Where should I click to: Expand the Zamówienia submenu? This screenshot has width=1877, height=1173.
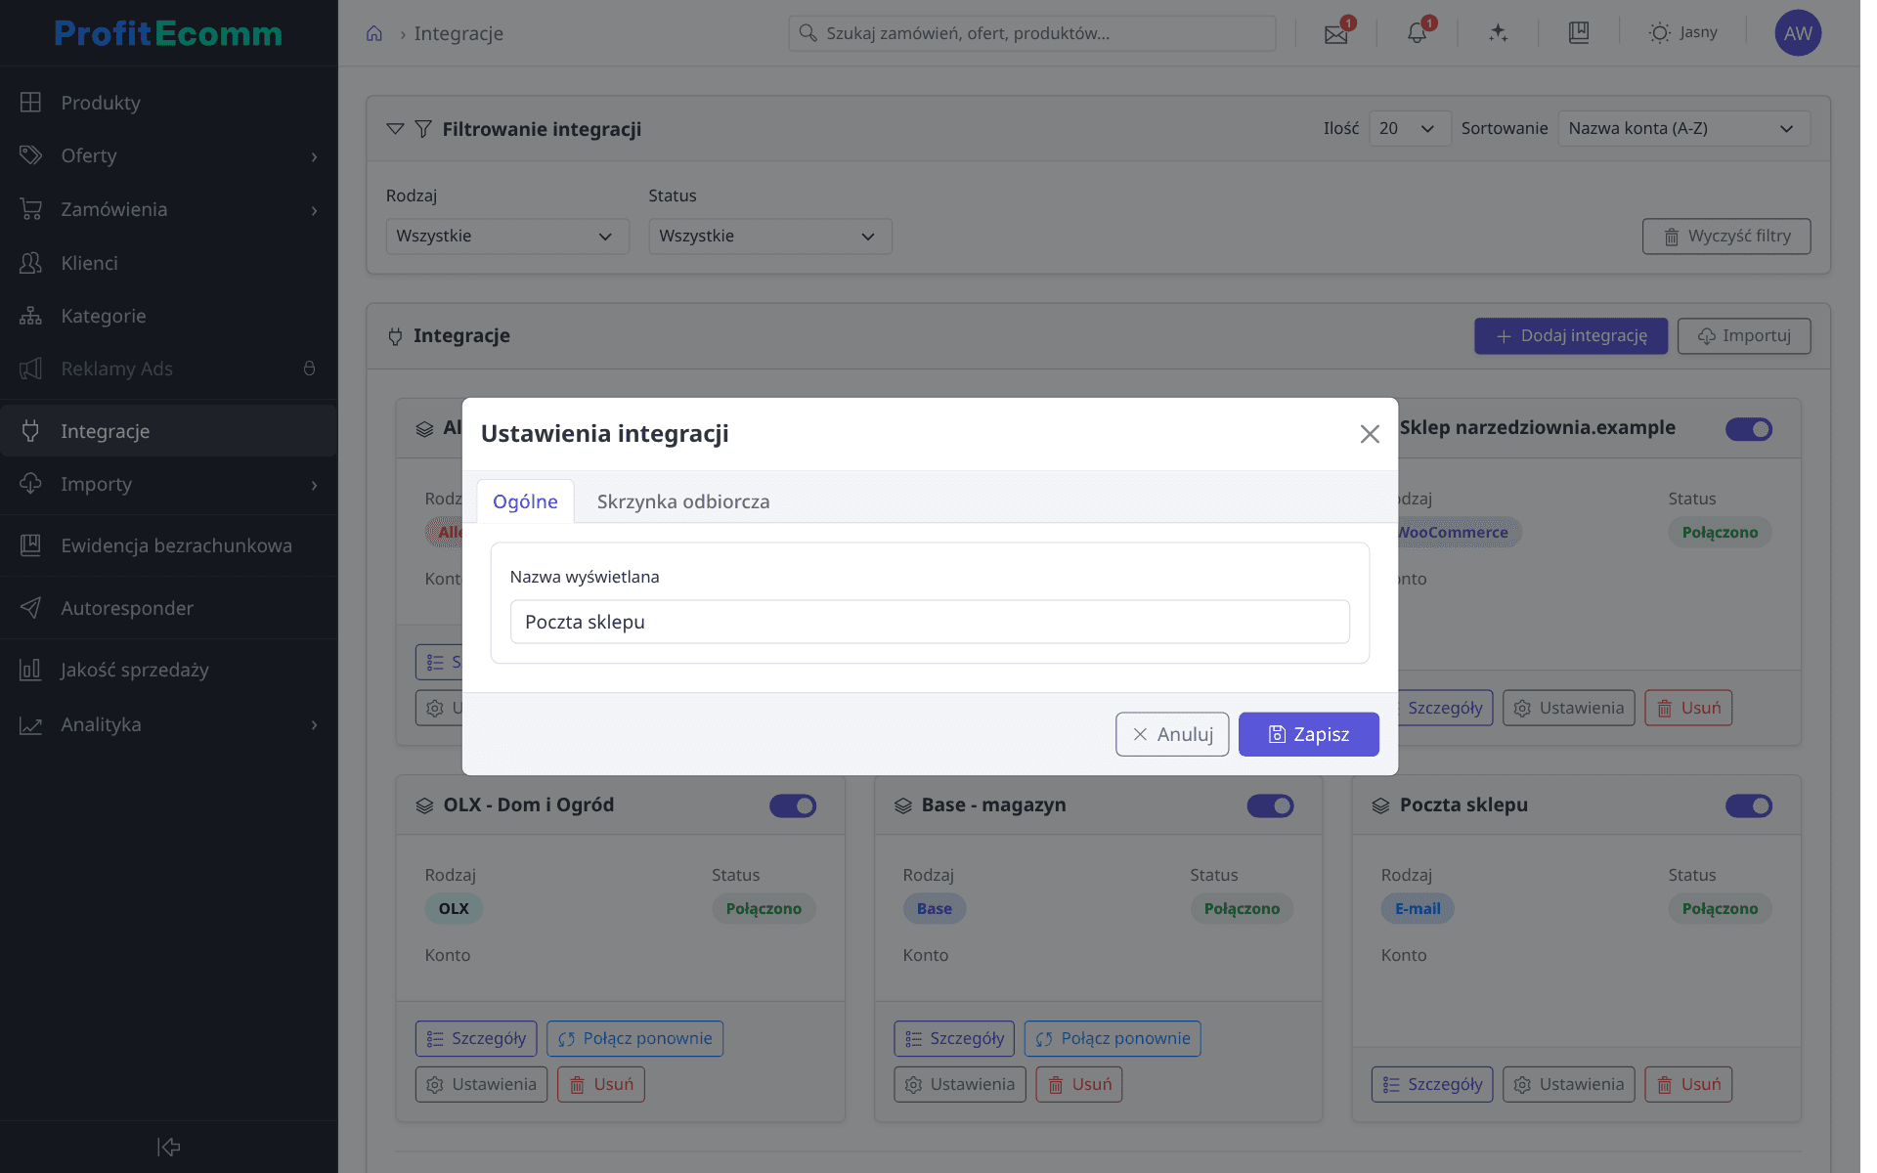(168, 209)
